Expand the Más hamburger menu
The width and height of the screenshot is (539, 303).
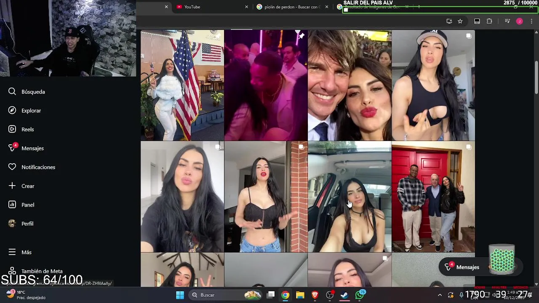tap(20, 252)
